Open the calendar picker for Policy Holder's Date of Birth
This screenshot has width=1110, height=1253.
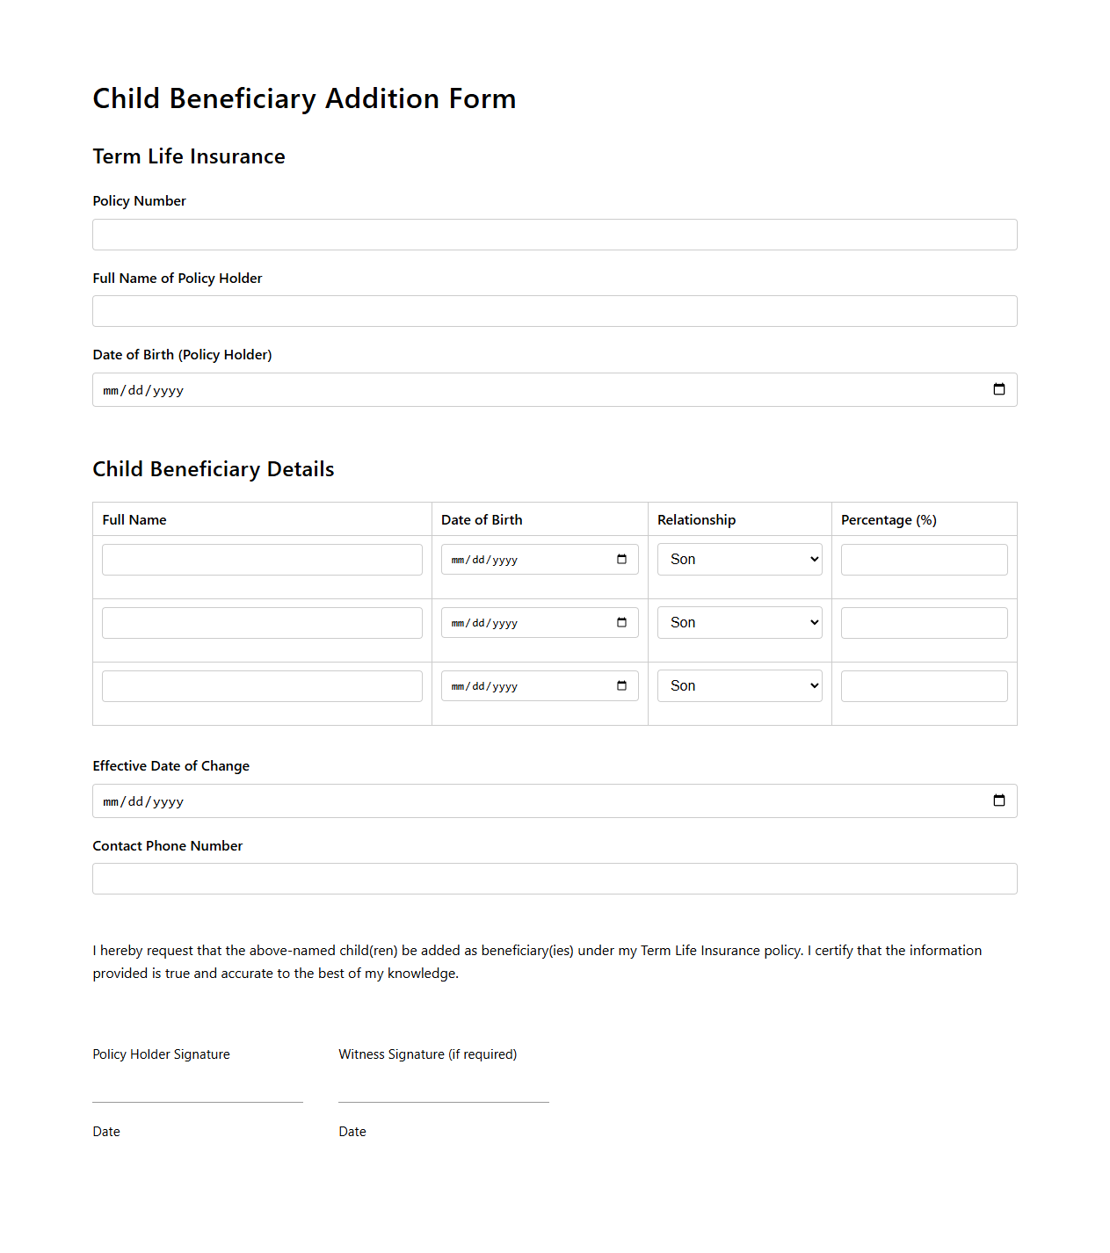[x=999, y=388]
